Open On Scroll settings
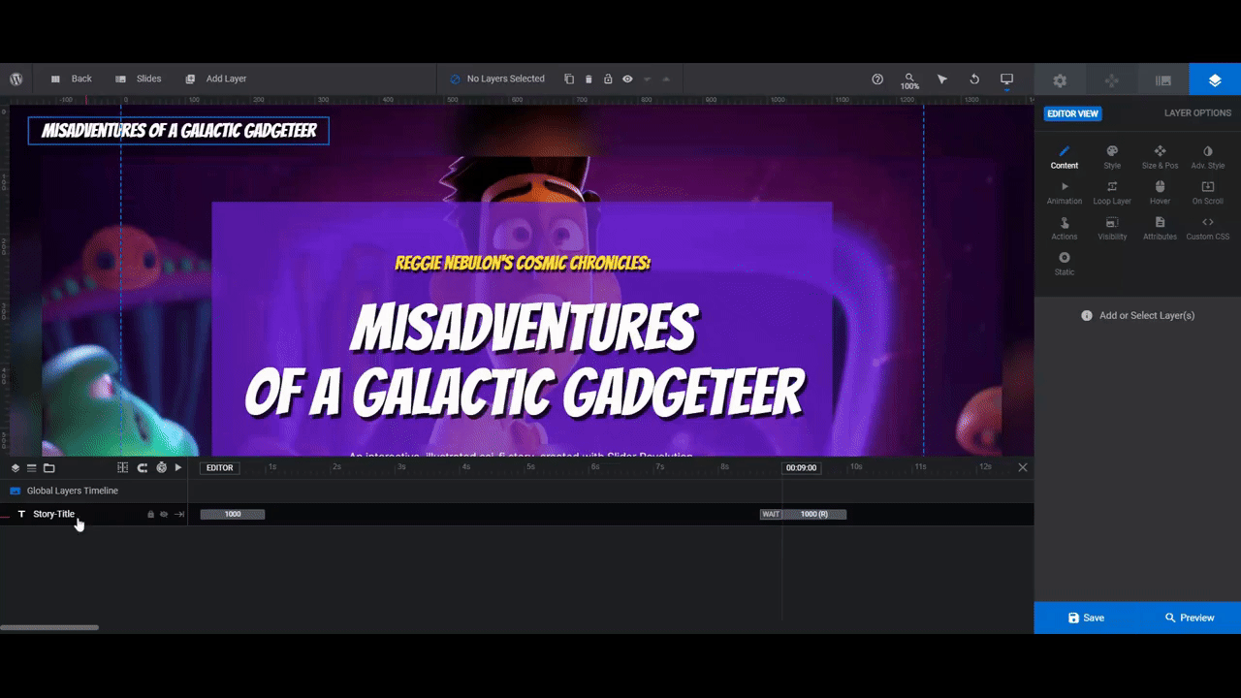 1208,193
